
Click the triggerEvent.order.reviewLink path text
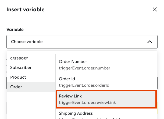[87, 103]
